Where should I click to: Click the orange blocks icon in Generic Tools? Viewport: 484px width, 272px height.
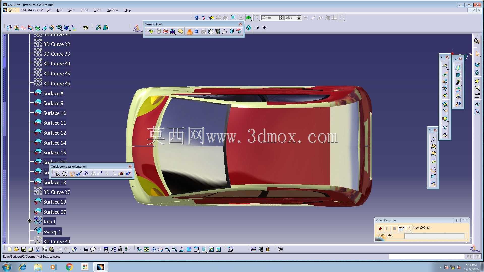pos(190,31)
